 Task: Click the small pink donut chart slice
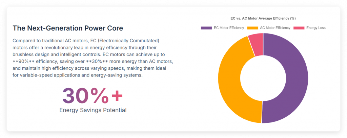pos(256,44)
